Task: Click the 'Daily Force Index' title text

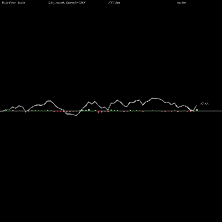Action: click(13, 3)
